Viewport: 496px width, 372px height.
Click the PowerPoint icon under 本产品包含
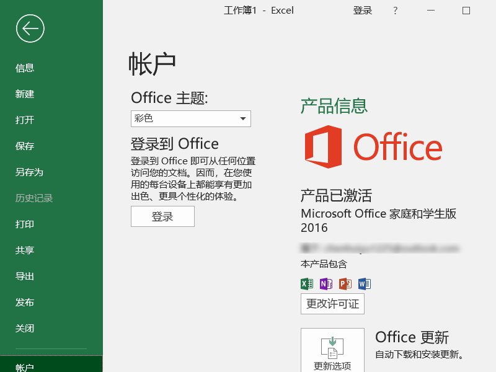coord(345,283)
